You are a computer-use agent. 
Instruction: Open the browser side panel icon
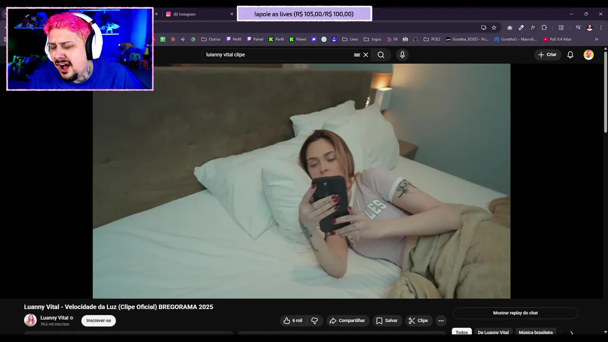click(x=561, y=28)
